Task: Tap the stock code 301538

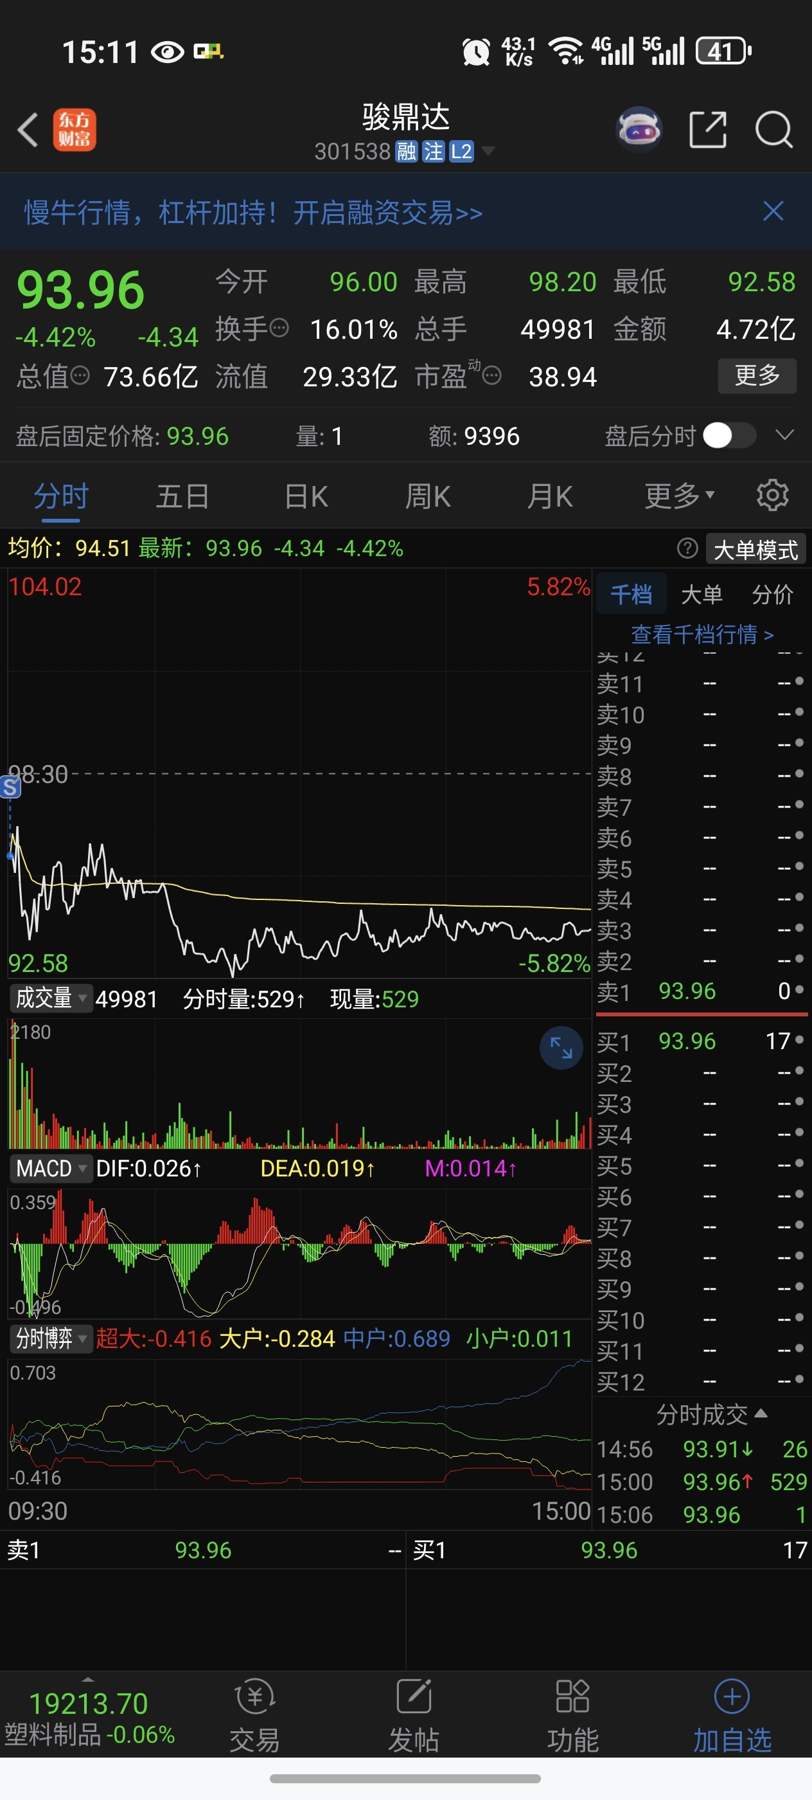Action: click(x=352, y=152)
